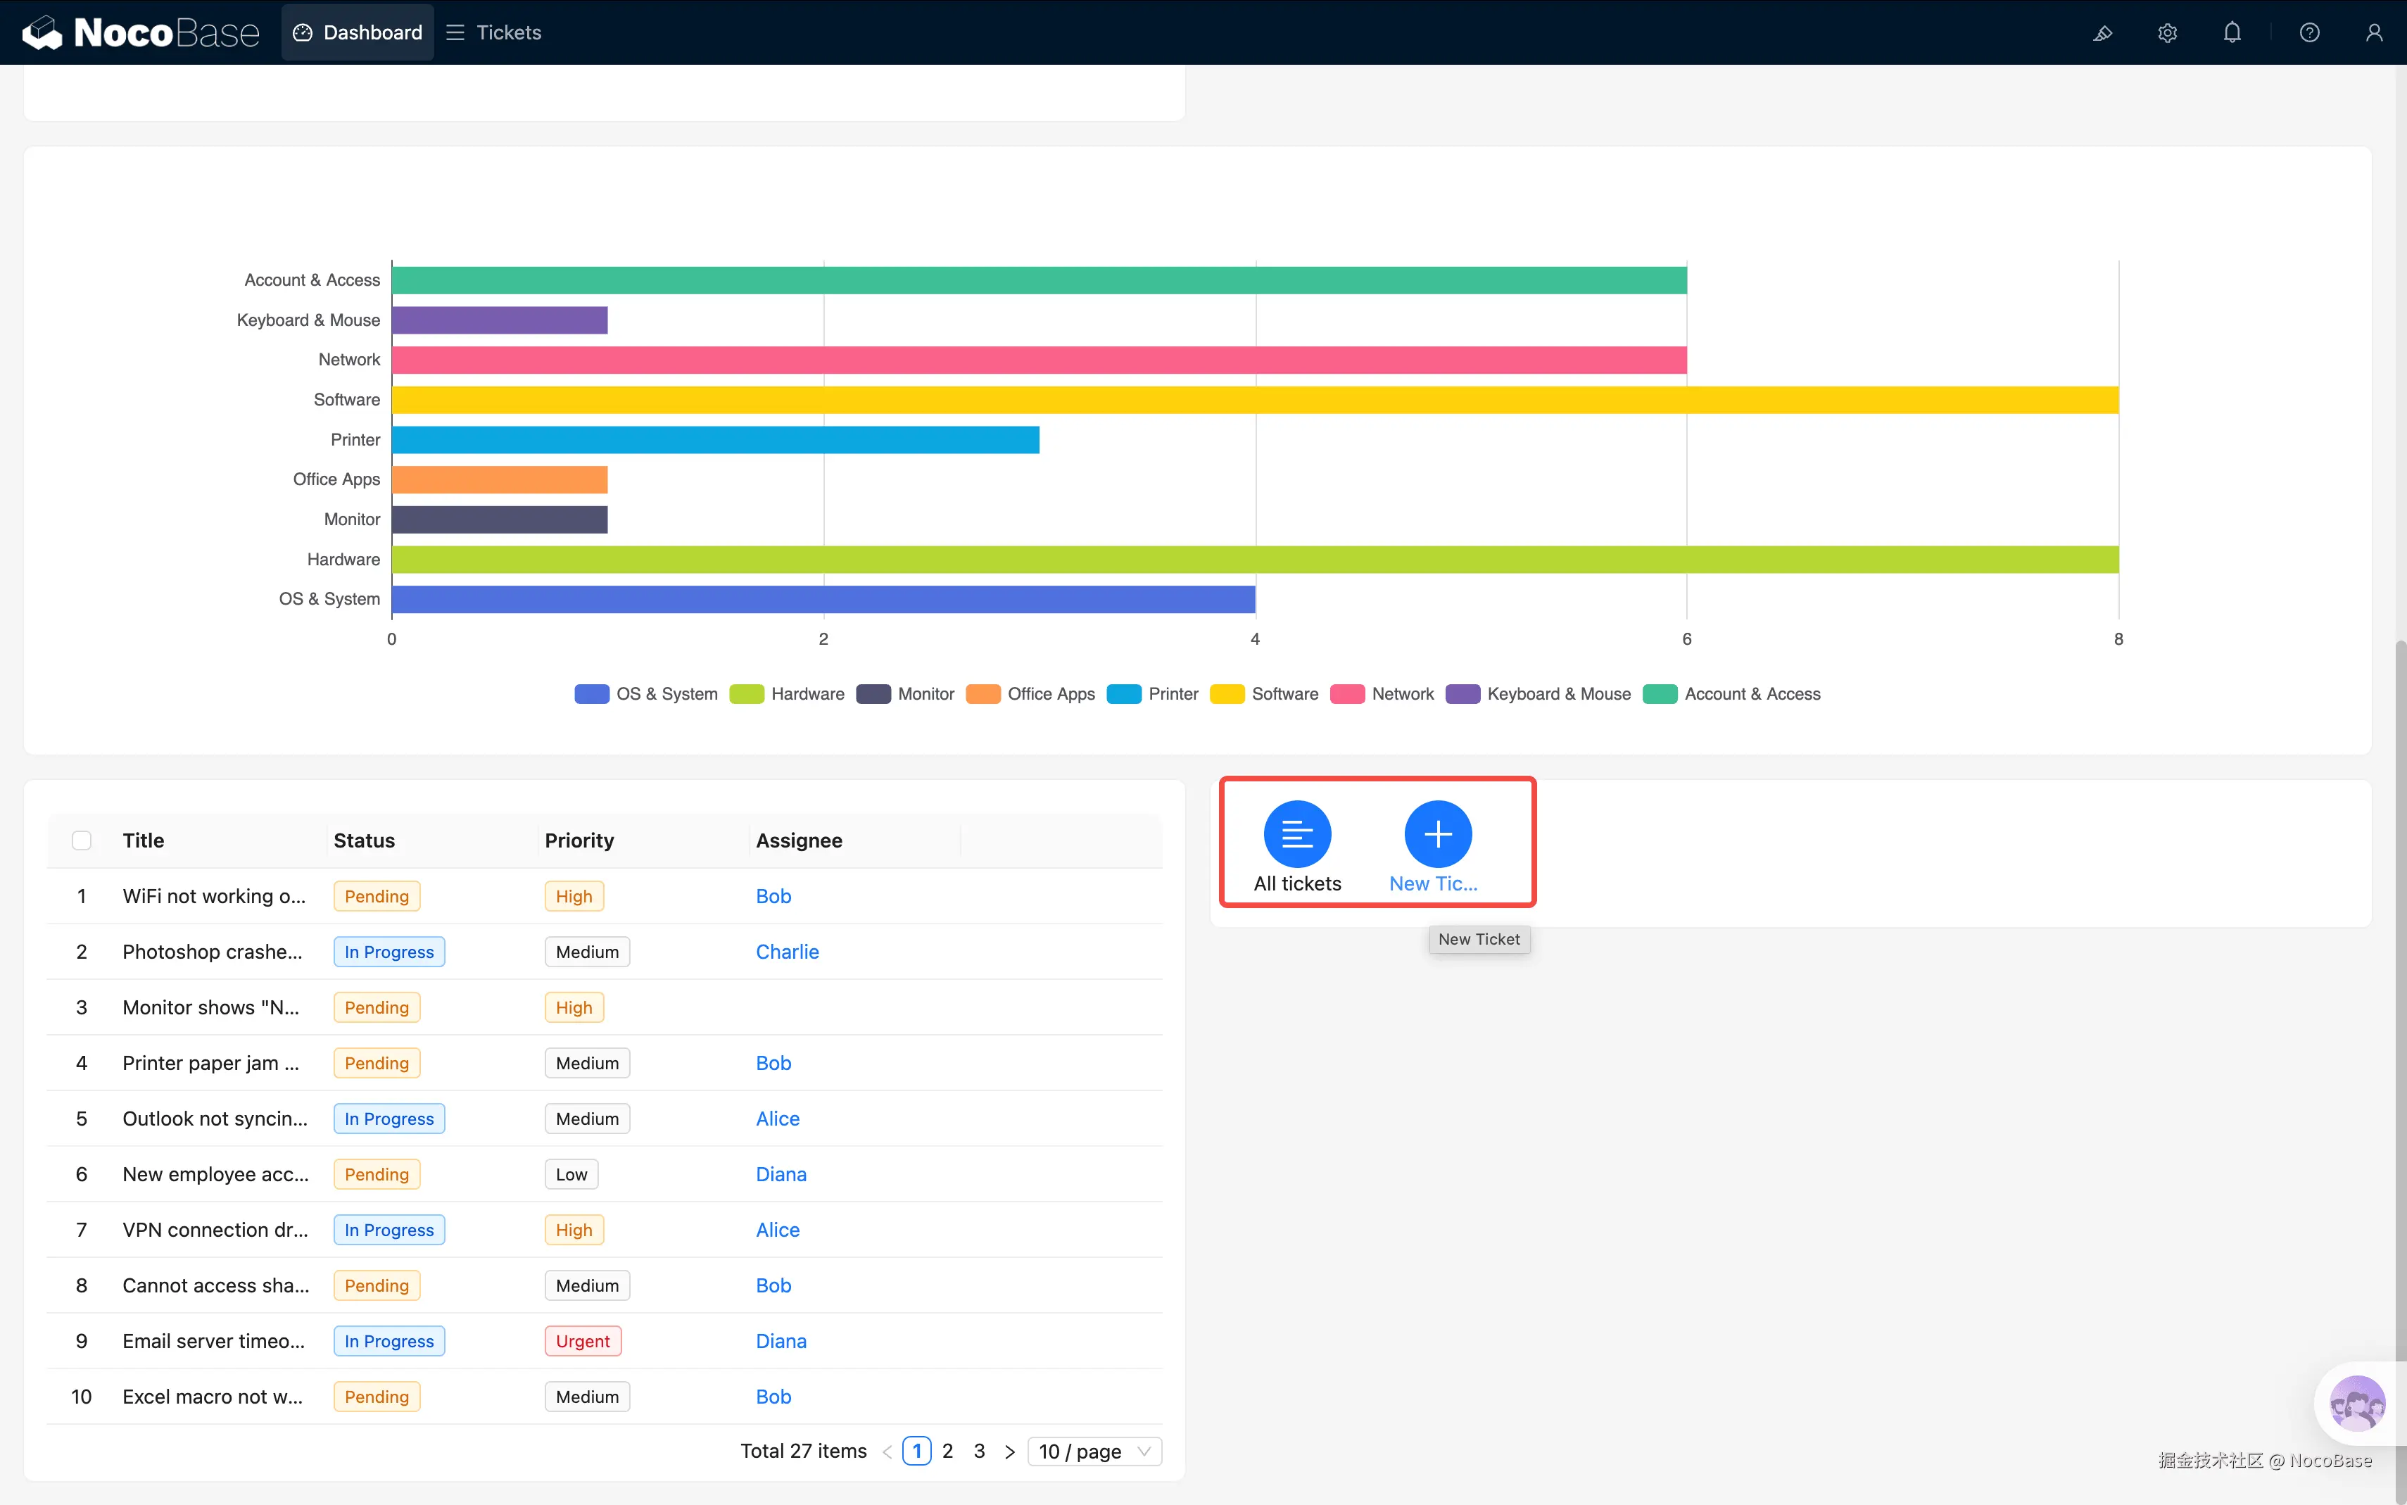This screenshot has height=1505, width=2407.
Task: Open the help question mark icon
Action: pyautogui.click(x=2308, y=32)
